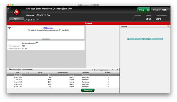Collapse the info box using its bottom handle
The image size is (177, 102).
click(x=46, y=39)
